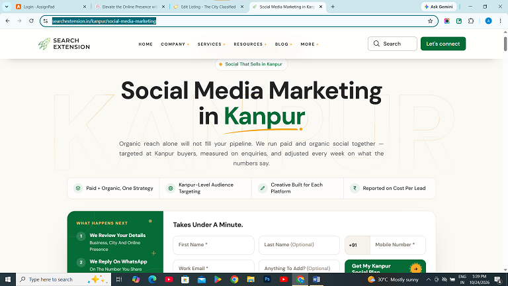508x286 pixels.
Task: Go back to the previous page
Action: click(8, 21)
